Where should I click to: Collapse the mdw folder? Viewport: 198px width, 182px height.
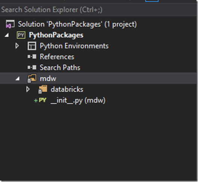click(x=18, y=79)
